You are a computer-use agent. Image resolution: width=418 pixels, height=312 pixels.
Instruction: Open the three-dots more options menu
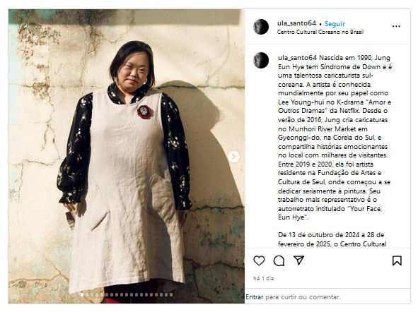(x=396, y=26)
